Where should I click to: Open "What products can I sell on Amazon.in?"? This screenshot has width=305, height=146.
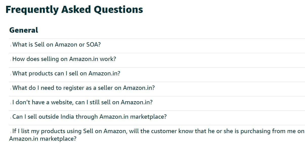(65, 73)
